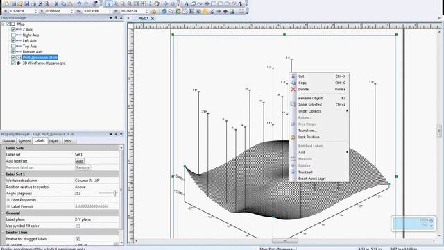Viewport: 444px width, 250px height.
Task: Collapse the Map tree node
Action: click(x=3, y=24)
